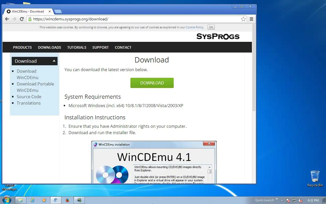This screenshot has width=326, height=204.
Task: Reload the WinCDEmu download page
Action: [22, 19]
